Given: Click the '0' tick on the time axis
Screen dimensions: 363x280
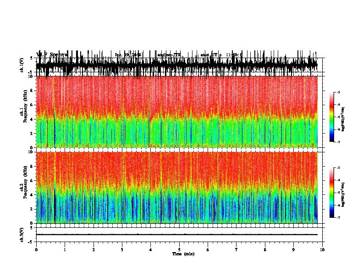Looking at the screenshot, I should (36, 250).
